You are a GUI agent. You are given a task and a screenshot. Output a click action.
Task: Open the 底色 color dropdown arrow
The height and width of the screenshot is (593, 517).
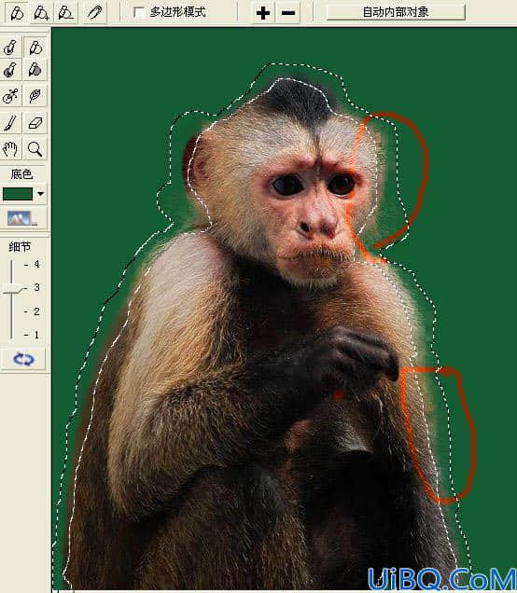(x=40, y=194)
